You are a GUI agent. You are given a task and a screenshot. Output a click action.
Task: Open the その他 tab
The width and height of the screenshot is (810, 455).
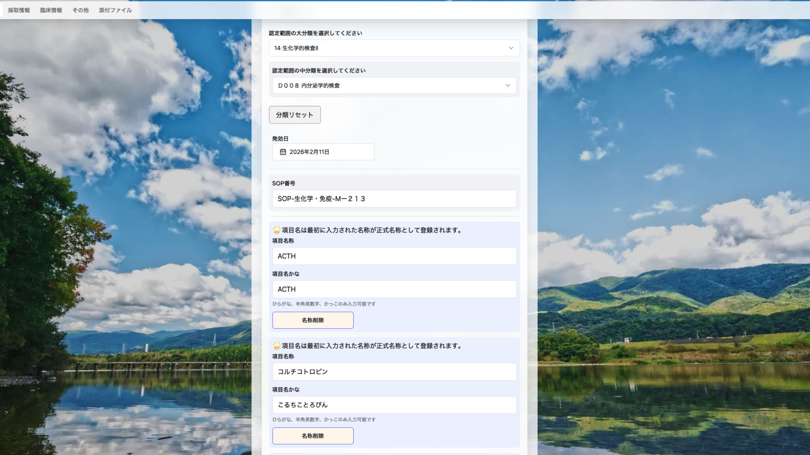point(80,10)
